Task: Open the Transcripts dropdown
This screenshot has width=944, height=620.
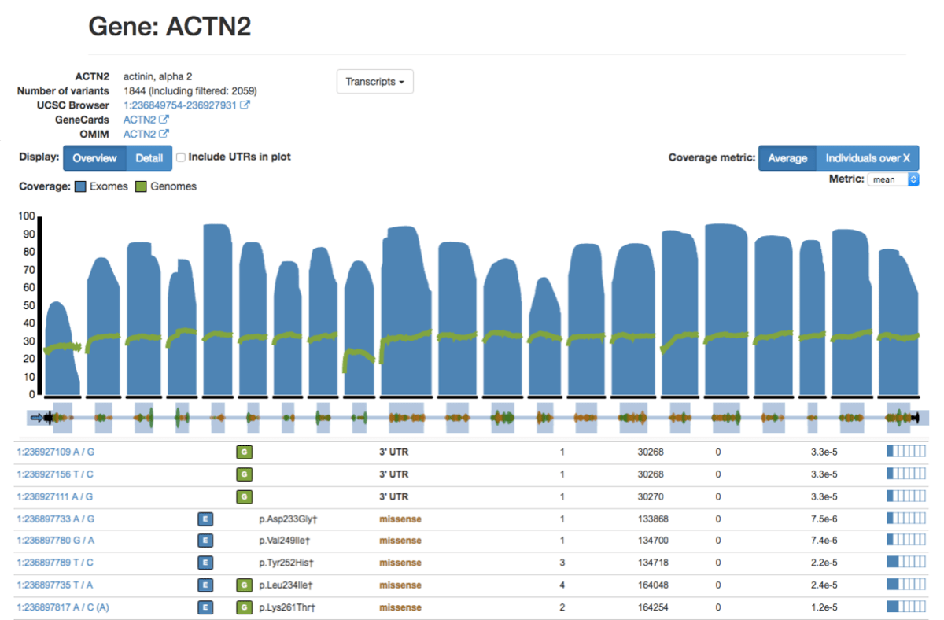Action: [374, 82]
